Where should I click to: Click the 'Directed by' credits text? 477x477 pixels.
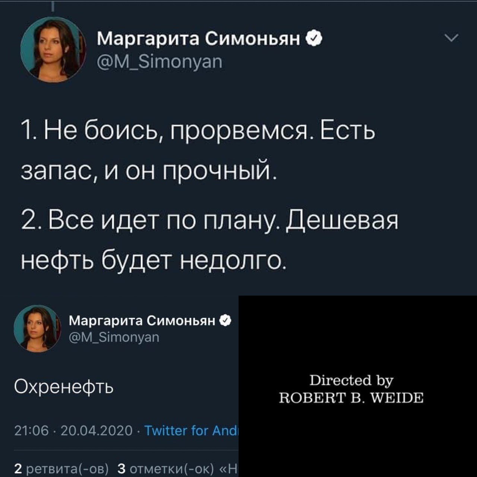pyautogui.click(x=351, y=380)
